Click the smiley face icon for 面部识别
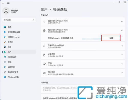Viewport: 128px width, 100px height. coord(44,22)
